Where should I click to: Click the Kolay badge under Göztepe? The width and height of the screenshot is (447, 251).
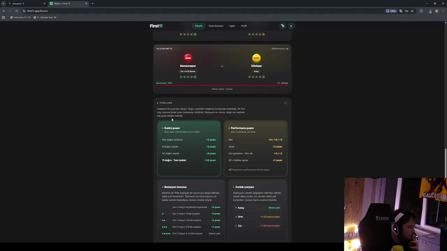(256, 71)
